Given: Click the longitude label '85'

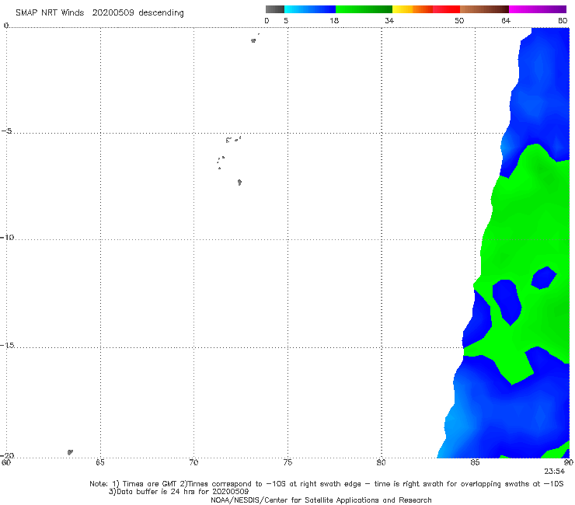Looking at the screenshot, I should tap(475, 462).
